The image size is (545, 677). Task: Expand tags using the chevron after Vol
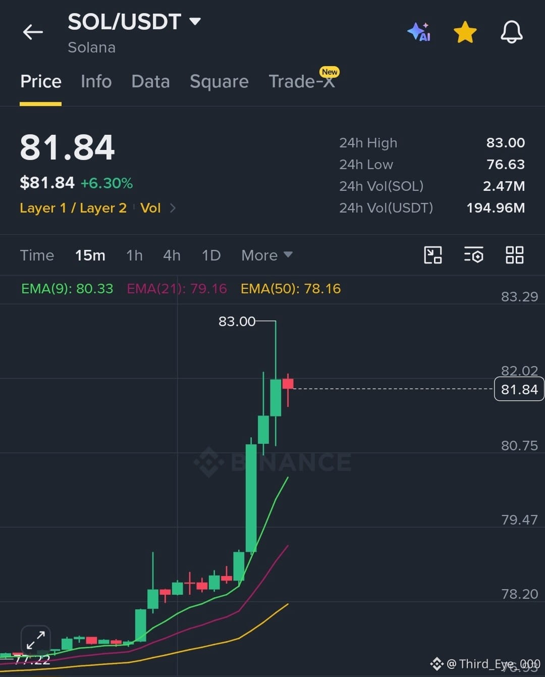pyautogui.click(x=173, y=208)
